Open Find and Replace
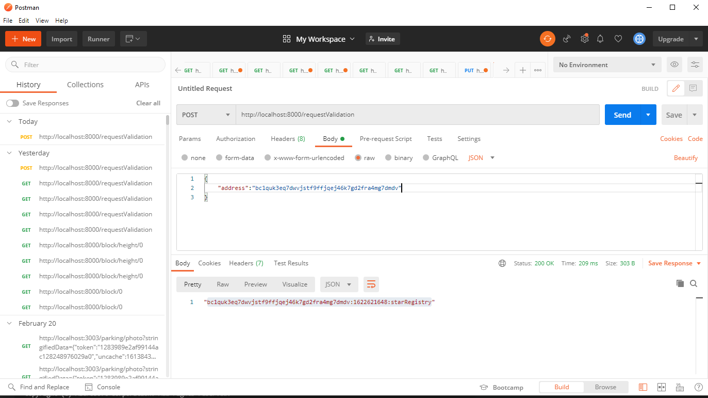This screenshot has width=708, height=398. click(x=38, y=387)
